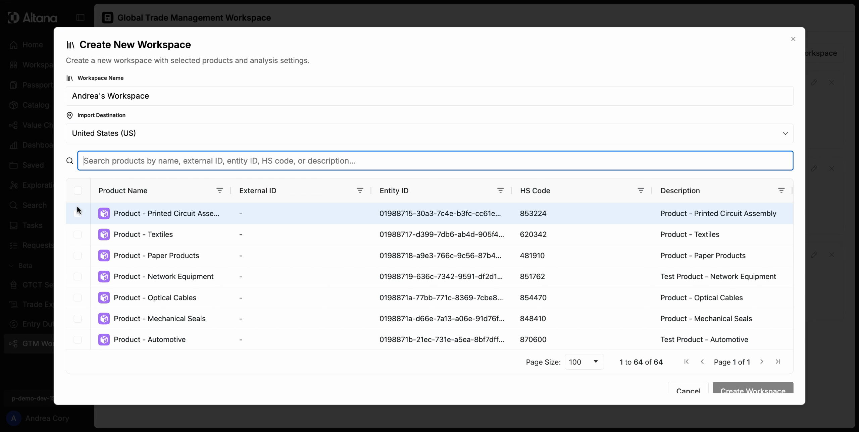Screen dimensions: 859x432
Task: Click the Cancel button
Action: point(688,389)
